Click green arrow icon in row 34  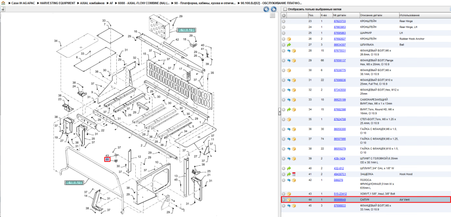[289, 109]
